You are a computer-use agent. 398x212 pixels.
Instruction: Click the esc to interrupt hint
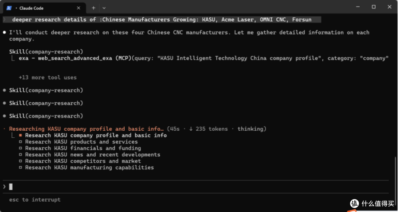[35, 200]
